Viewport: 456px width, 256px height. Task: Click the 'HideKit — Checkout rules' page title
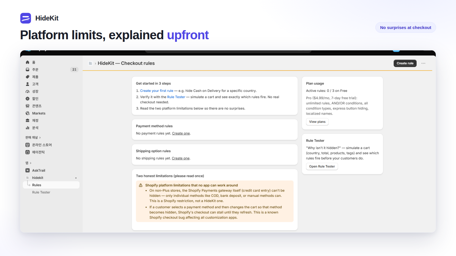[126, 63]
